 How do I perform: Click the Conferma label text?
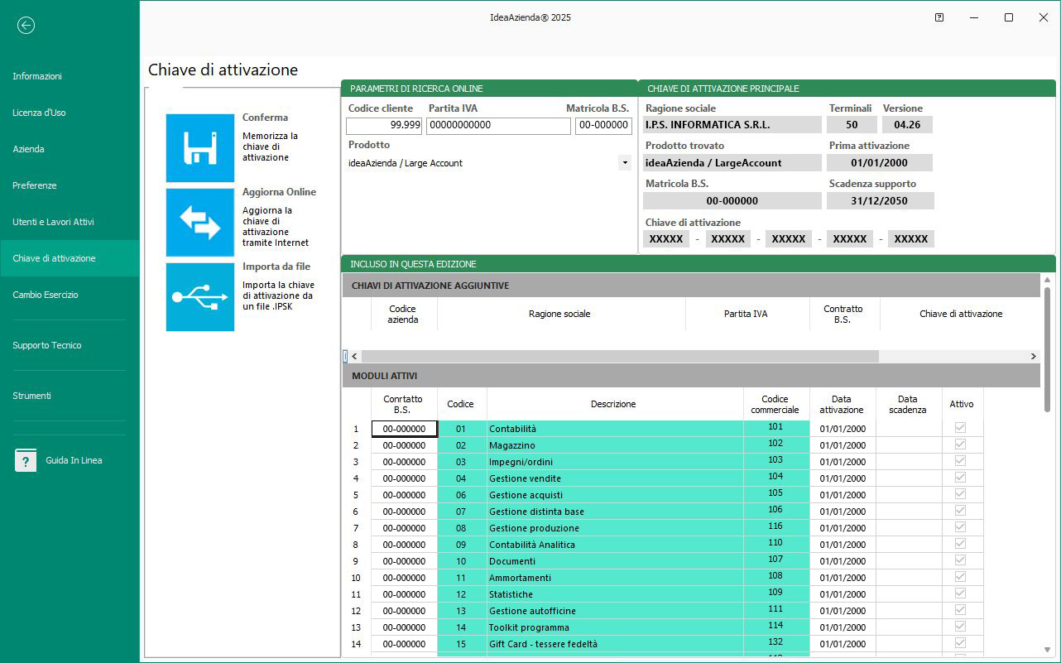click(x=265, y=118)
